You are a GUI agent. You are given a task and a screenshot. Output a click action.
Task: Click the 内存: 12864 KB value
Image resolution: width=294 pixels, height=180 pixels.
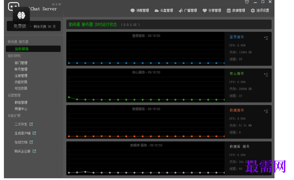click(x=241, y=52)
